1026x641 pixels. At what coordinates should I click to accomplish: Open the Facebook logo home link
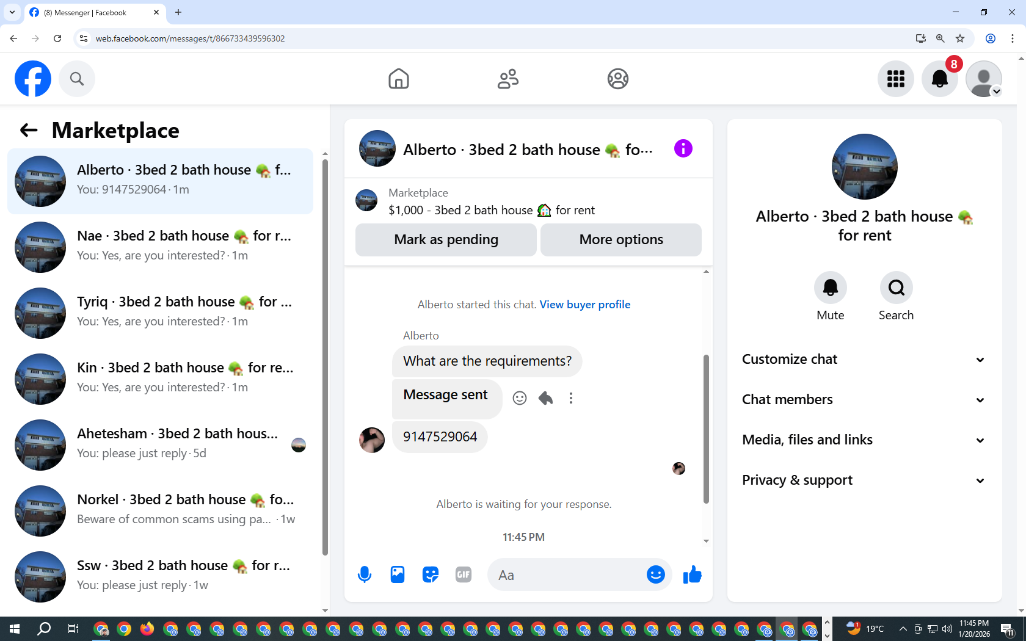click(x=33, y=79)
